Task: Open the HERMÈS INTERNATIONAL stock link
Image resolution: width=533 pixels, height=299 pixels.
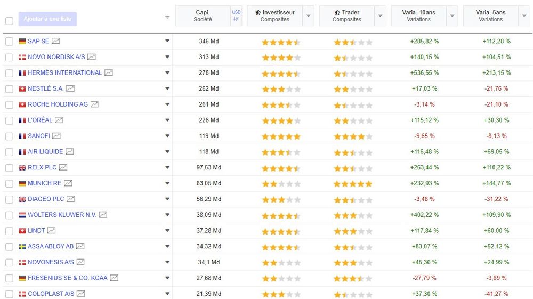Action: coord(65,72)
